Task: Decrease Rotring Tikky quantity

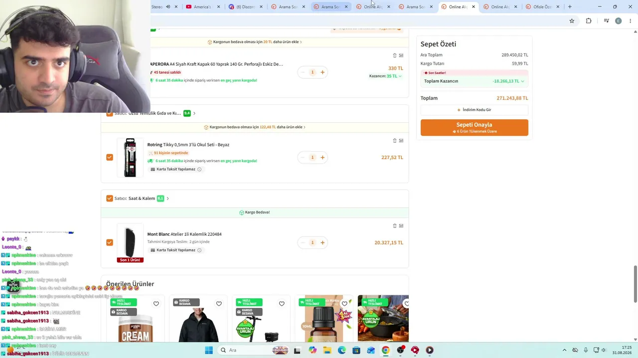Action: click(x=302, y=157)
